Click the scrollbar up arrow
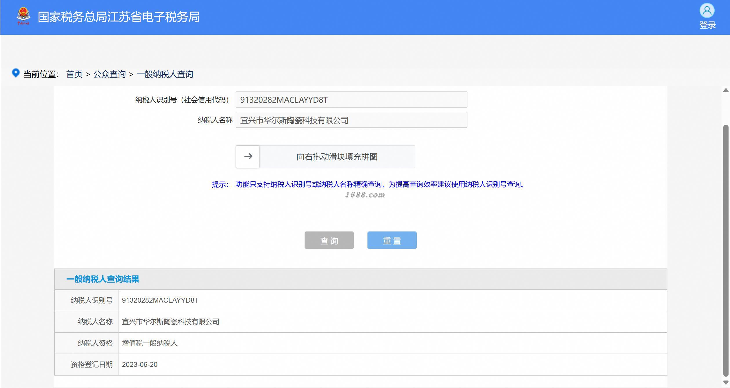Screen dimensions: 730x388 tap(726, 91)
